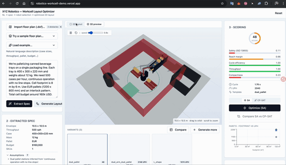Click the '1.76 s' cycle value
Screen dimensions: 286x165
coord(257,85)
